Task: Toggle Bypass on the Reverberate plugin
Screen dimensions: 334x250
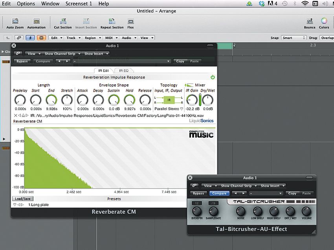Action: (22, 61)
